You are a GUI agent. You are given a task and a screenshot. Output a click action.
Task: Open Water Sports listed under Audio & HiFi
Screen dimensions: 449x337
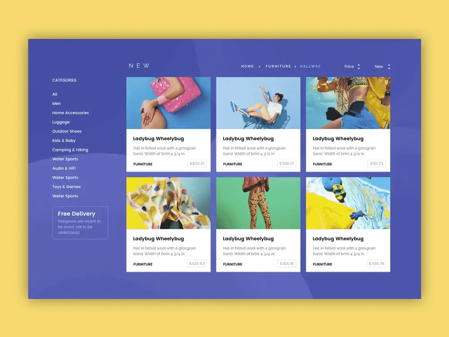pyautogui.click(x=65, y=177)
